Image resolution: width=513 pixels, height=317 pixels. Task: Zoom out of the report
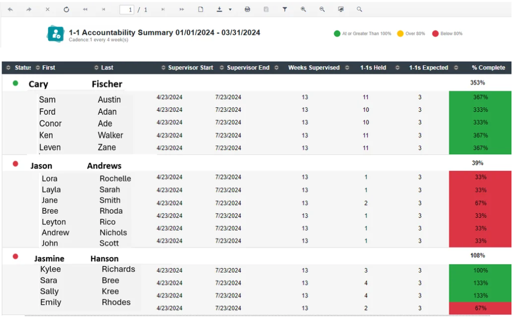(x=321, y=9)
